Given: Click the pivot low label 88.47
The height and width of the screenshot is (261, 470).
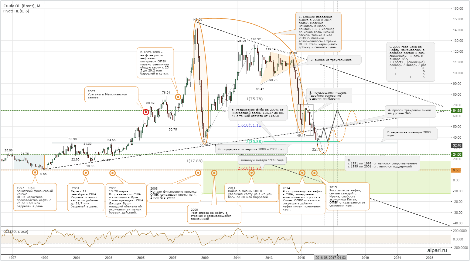Looking at the screenshot, I should click(260, 89).
